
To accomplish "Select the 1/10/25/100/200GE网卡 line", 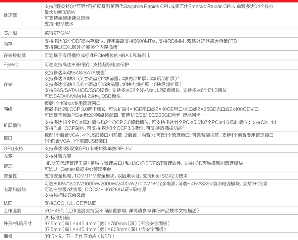I will tap(123, 115).
